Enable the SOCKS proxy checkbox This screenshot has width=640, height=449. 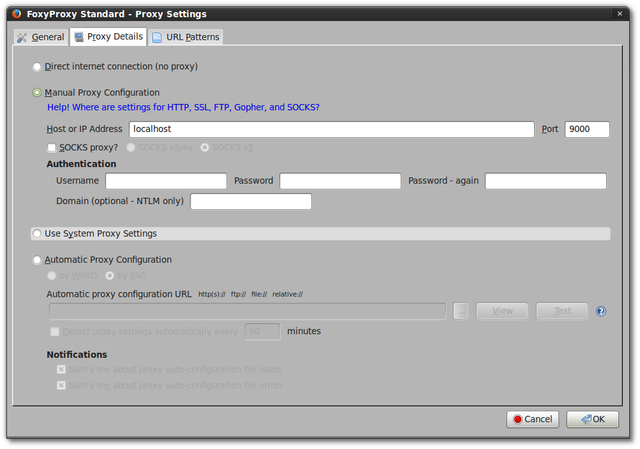51,147
